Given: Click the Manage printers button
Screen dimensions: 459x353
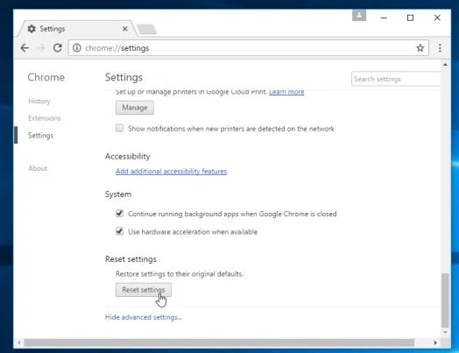Looking at the screenshot, I should click(x=135, y=108).
